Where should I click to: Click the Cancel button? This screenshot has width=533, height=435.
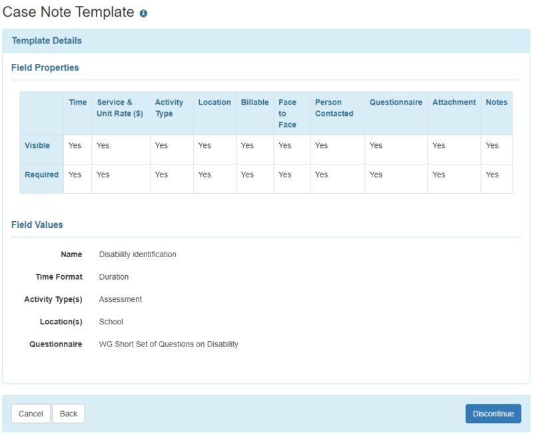pyautogui.click(x=31, y=413)
